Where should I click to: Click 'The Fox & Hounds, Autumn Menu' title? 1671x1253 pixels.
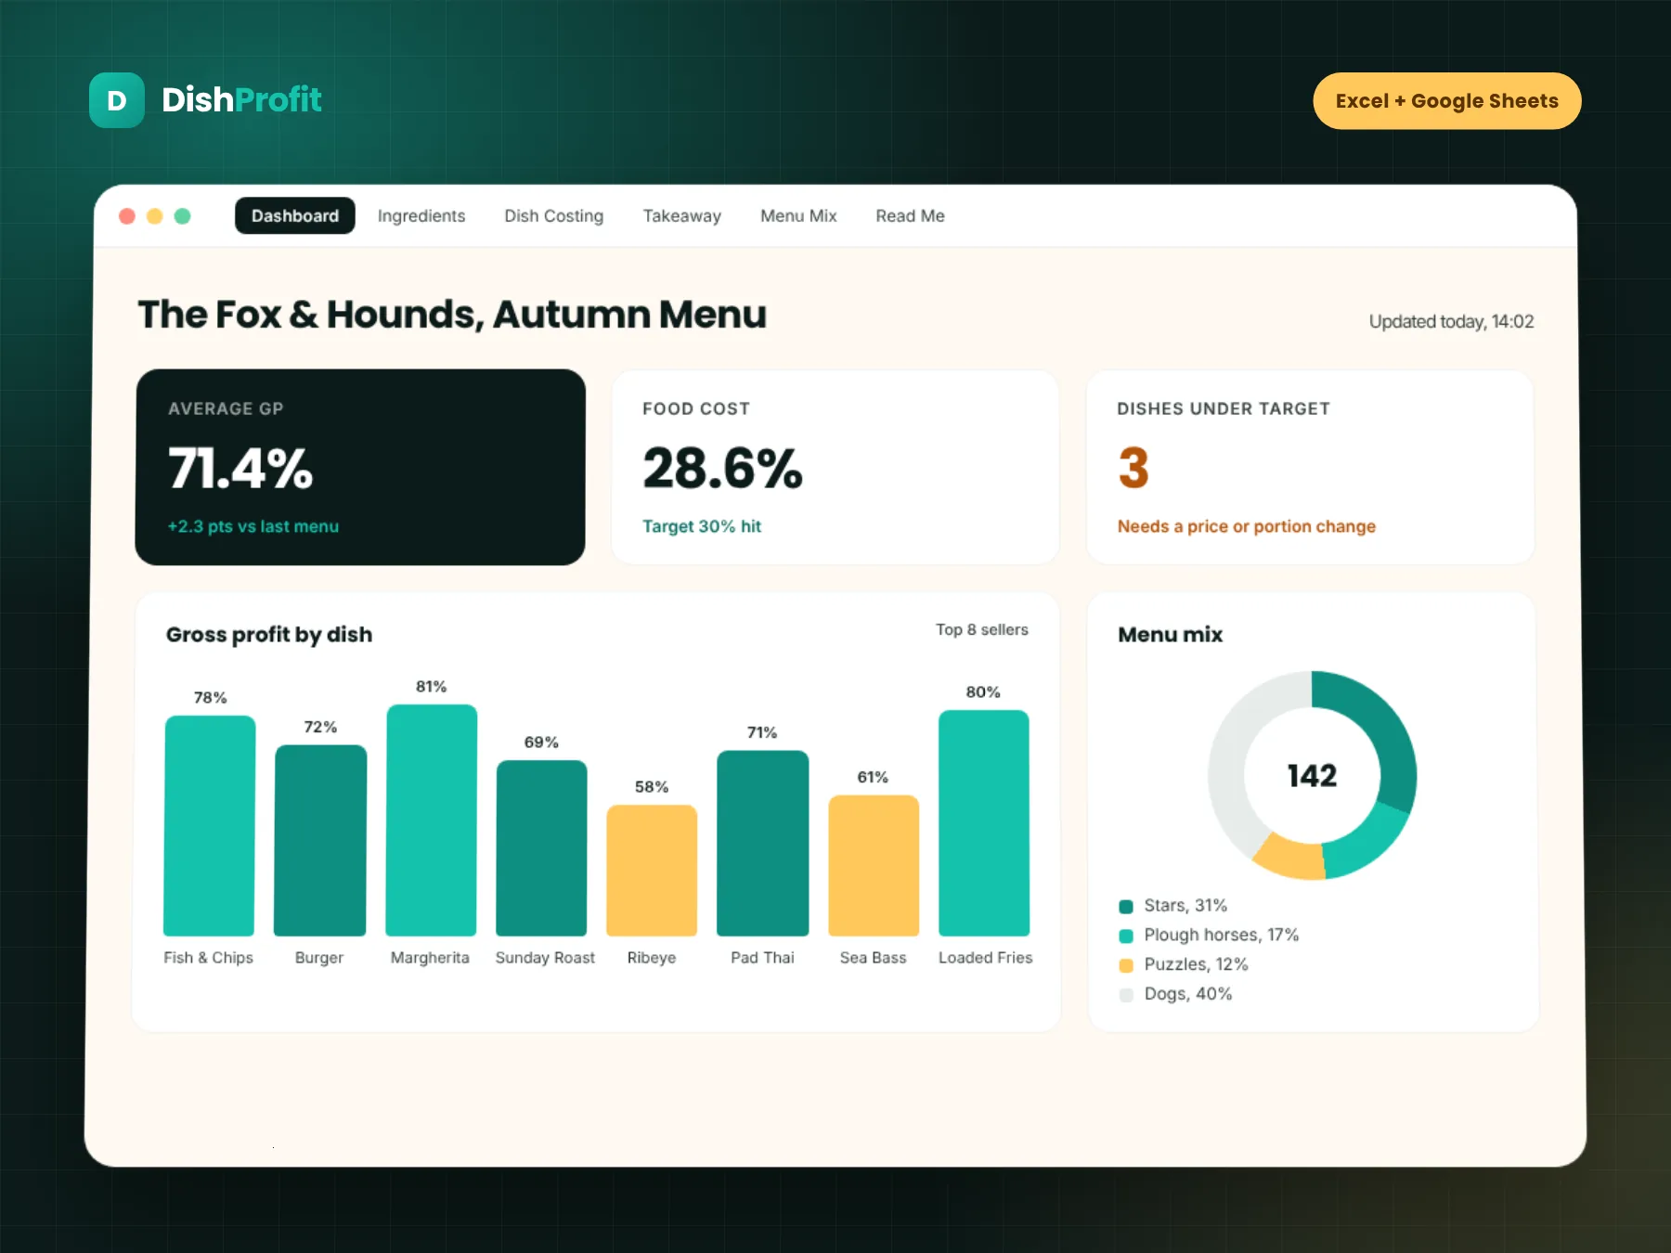(452, 315)
